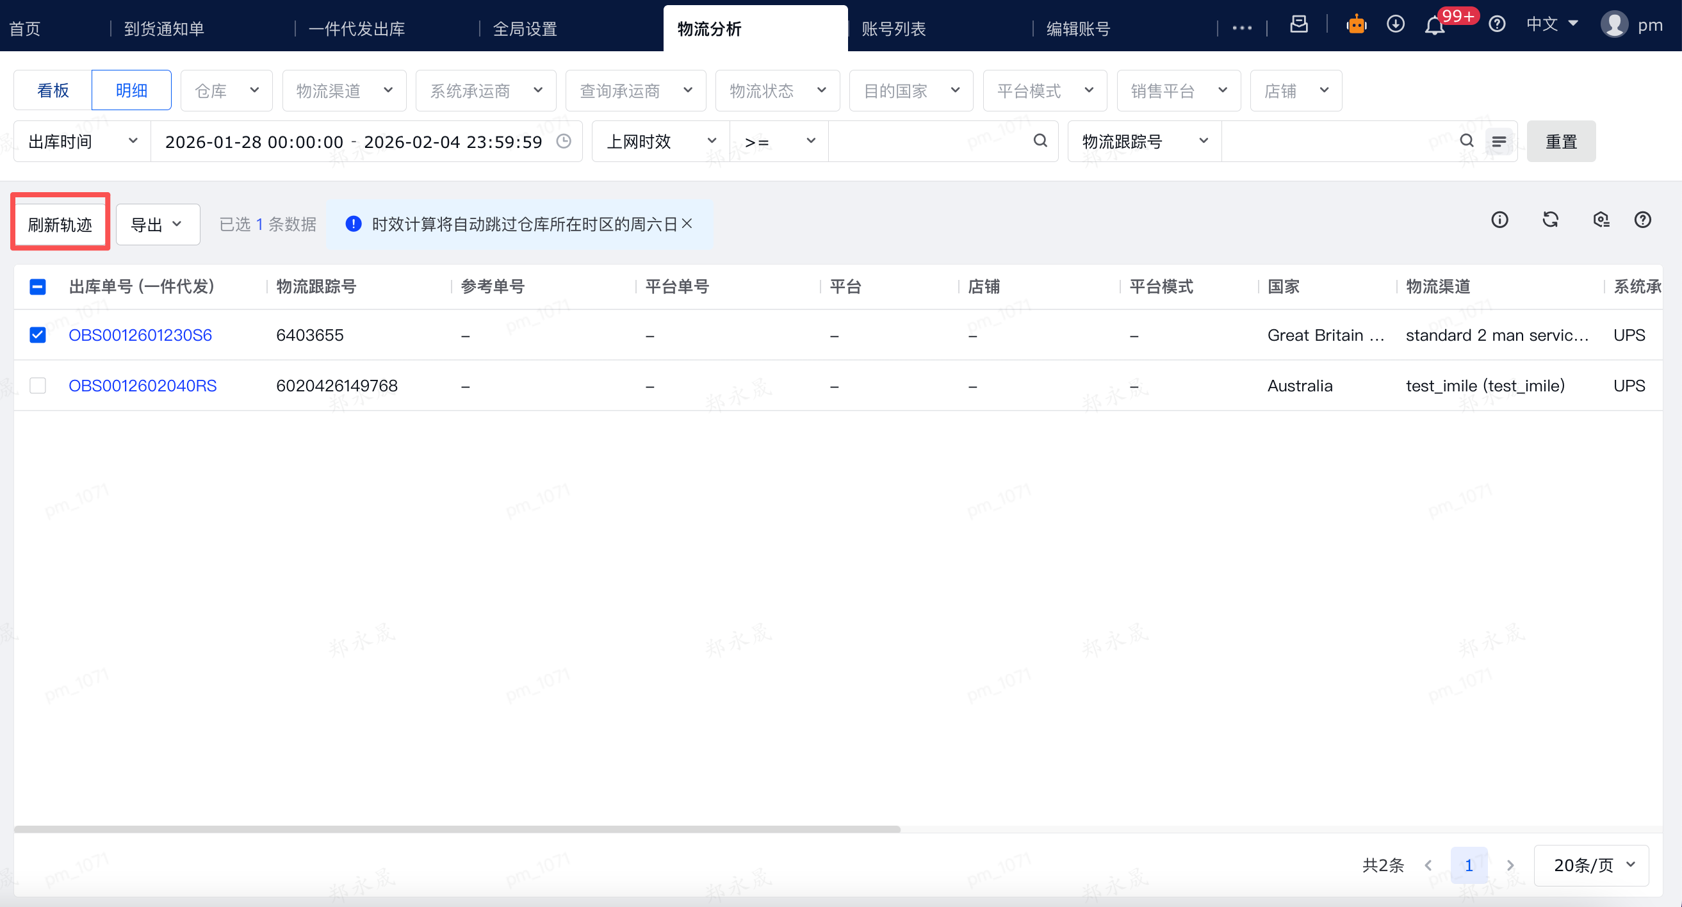Click batch search list icon by tracking field
1682x907 pixels.
point(1499,141)
